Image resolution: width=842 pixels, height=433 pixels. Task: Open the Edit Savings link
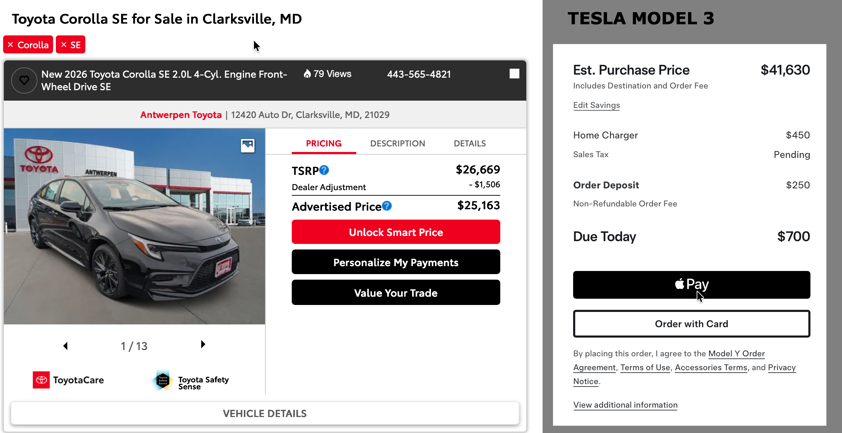click(x=596, y=105)
